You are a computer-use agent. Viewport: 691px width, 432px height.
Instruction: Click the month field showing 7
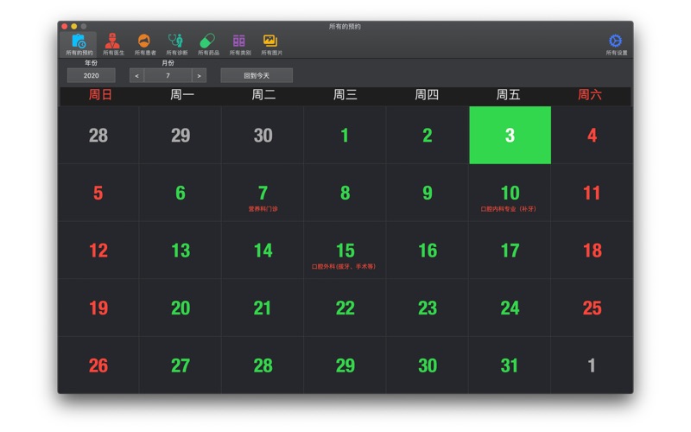coord(168,76)
